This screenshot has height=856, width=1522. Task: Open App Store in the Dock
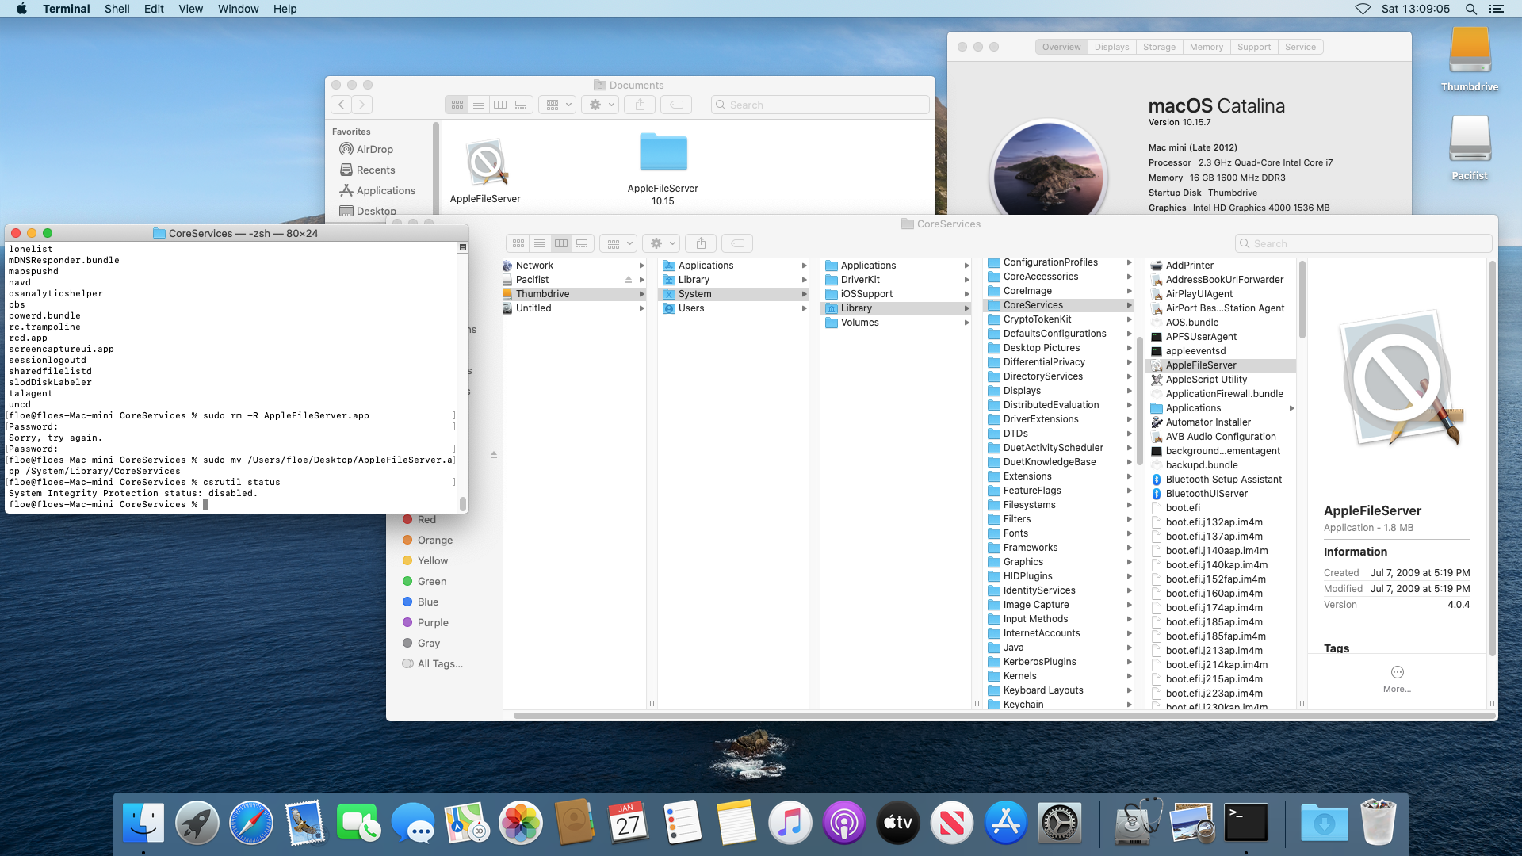1006,822
